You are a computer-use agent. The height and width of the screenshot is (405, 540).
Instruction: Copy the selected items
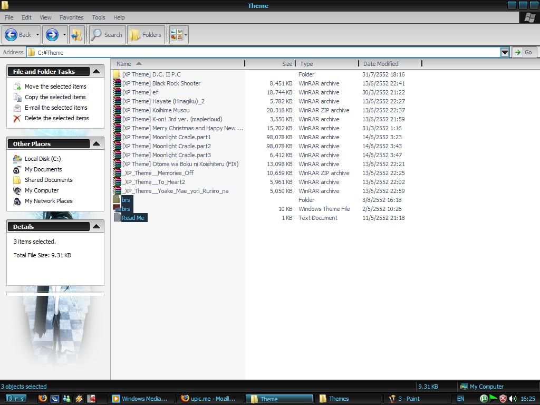pyautogui.click(x=55, y=97)
